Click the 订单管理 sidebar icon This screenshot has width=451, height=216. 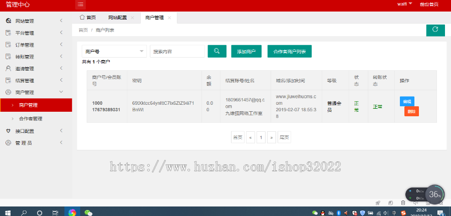click(x=9, y=45)
